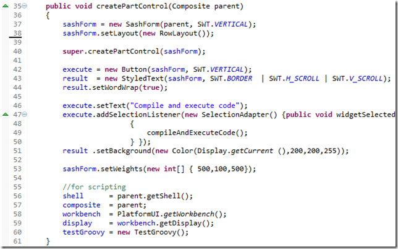Collapse the SelectionAdapter block at line 47
The width and height of the screenshot is (398, 249).
pyautogui.click(x=24, y=115)
